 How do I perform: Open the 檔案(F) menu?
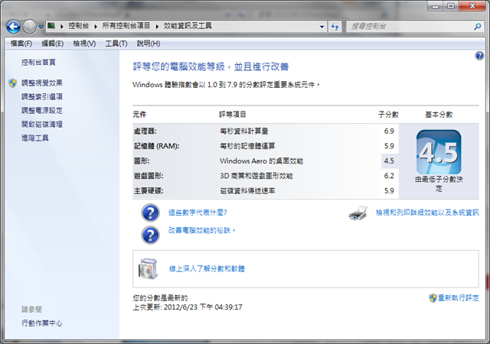21,44
